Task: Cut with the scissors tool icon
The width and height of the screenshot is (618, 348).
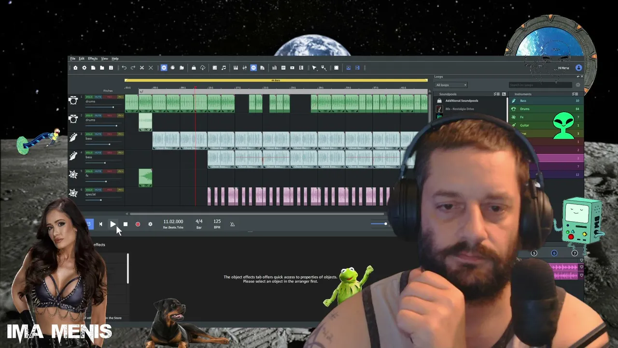Action: (x=141, y=68)
